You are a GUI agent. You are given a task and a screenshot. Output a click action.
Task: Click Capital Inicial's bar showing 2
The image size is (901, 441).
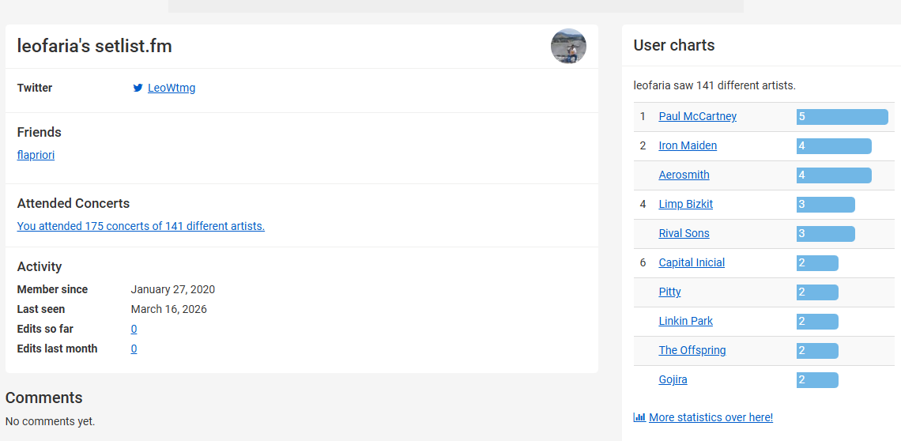pos(817,263)
